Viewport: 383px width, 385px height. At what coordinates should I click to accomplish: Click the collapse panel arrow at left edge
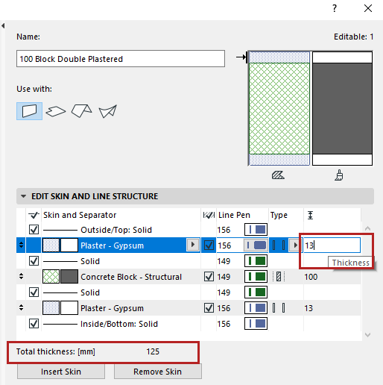3,25
